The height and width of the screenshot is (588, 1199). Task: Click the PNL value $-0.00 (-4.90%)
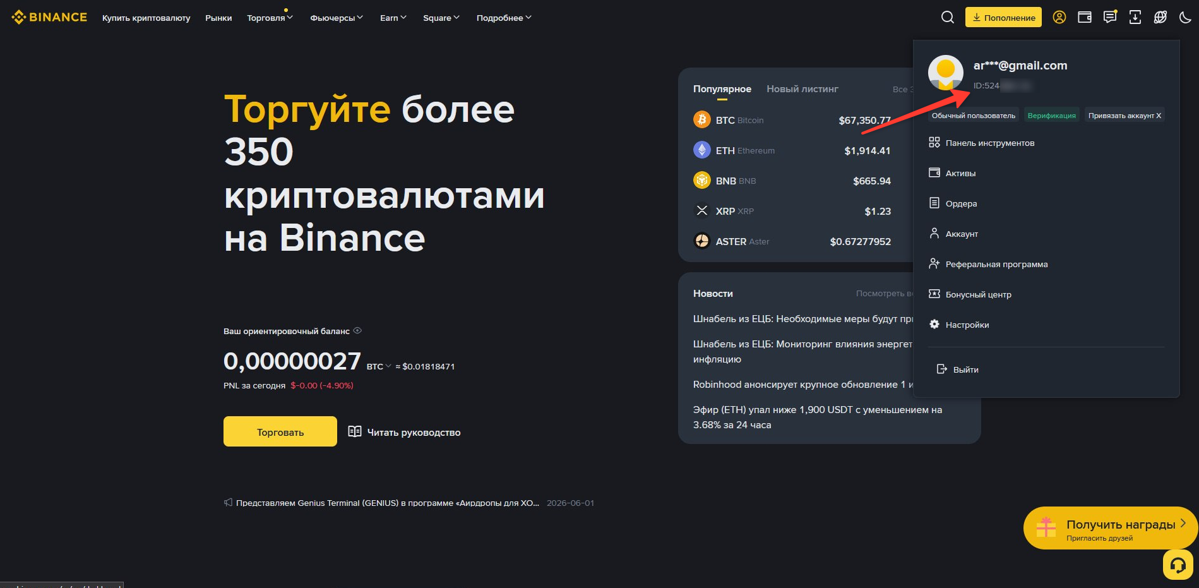point(322,385)
